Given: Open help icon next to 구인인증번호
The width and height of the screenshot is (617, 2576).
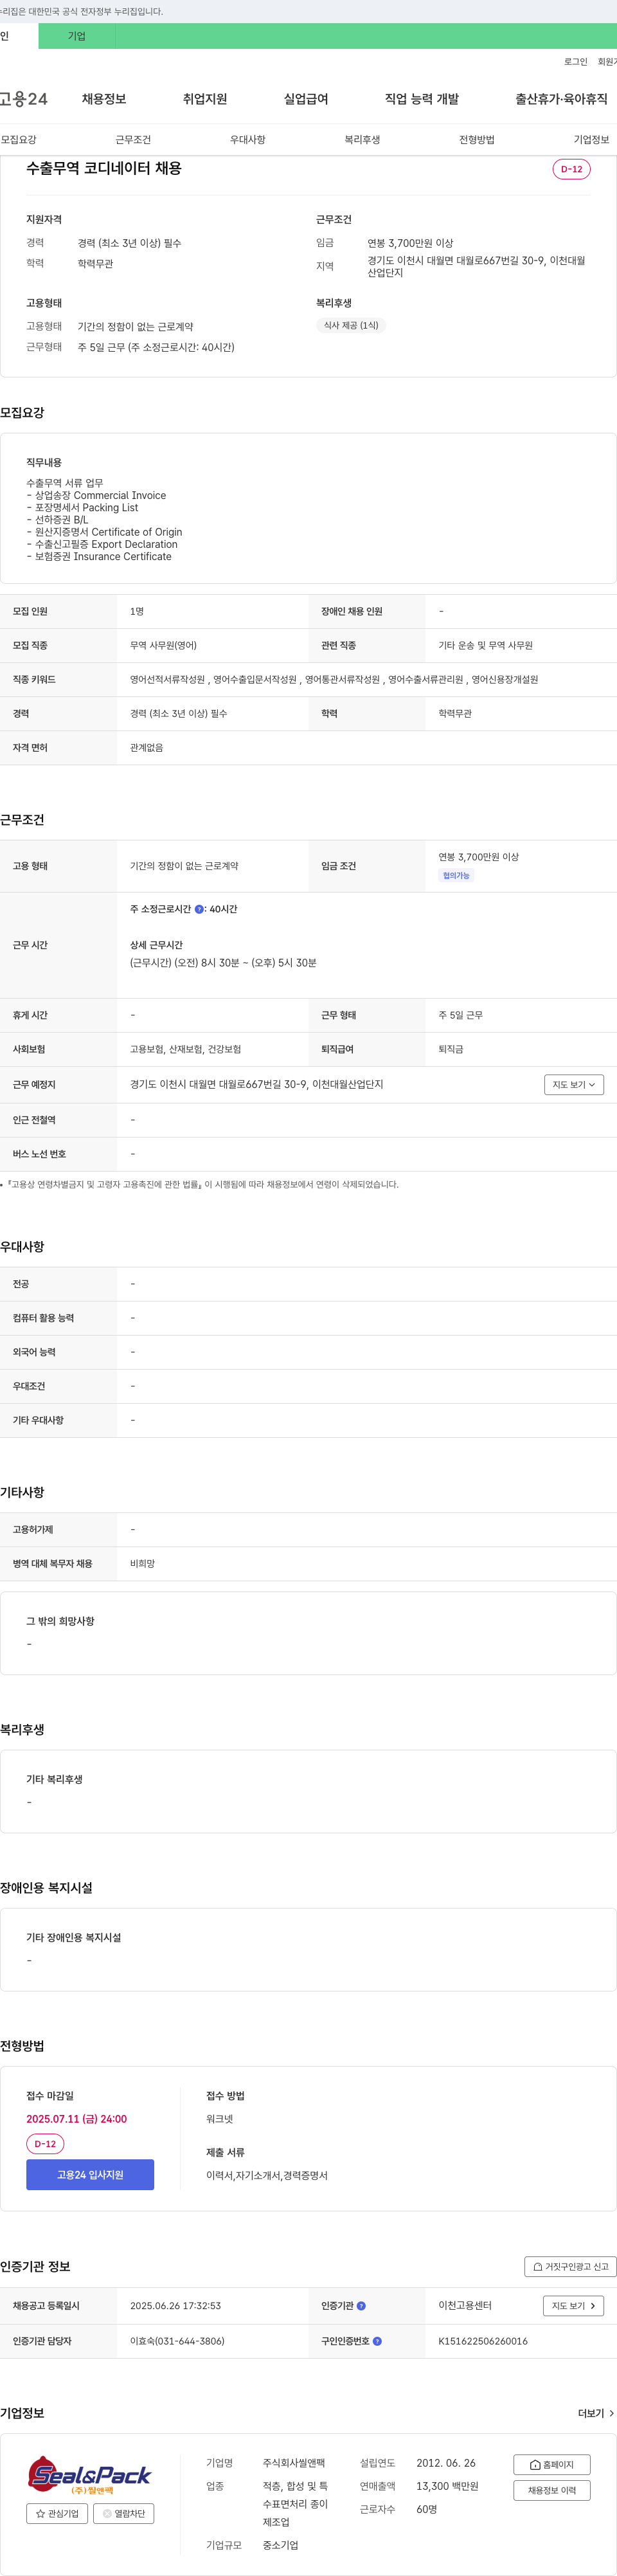Looking at the screenshot, I should tap(377, 2341).
